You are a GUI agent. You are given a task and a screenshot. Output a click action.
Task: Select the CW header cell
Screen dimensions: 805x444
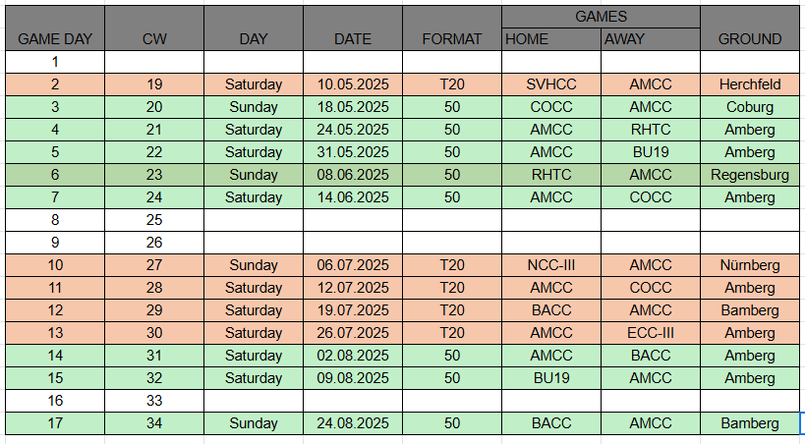click(x=154, y=39)
